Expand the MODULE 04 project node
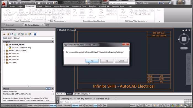Viewport: 193px width, 108px height. [4, 56]
